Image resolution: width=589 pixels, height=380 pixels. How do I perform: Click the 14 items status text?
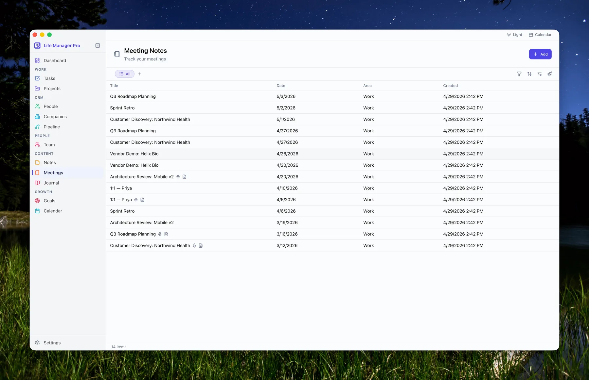tap(119, 347)
